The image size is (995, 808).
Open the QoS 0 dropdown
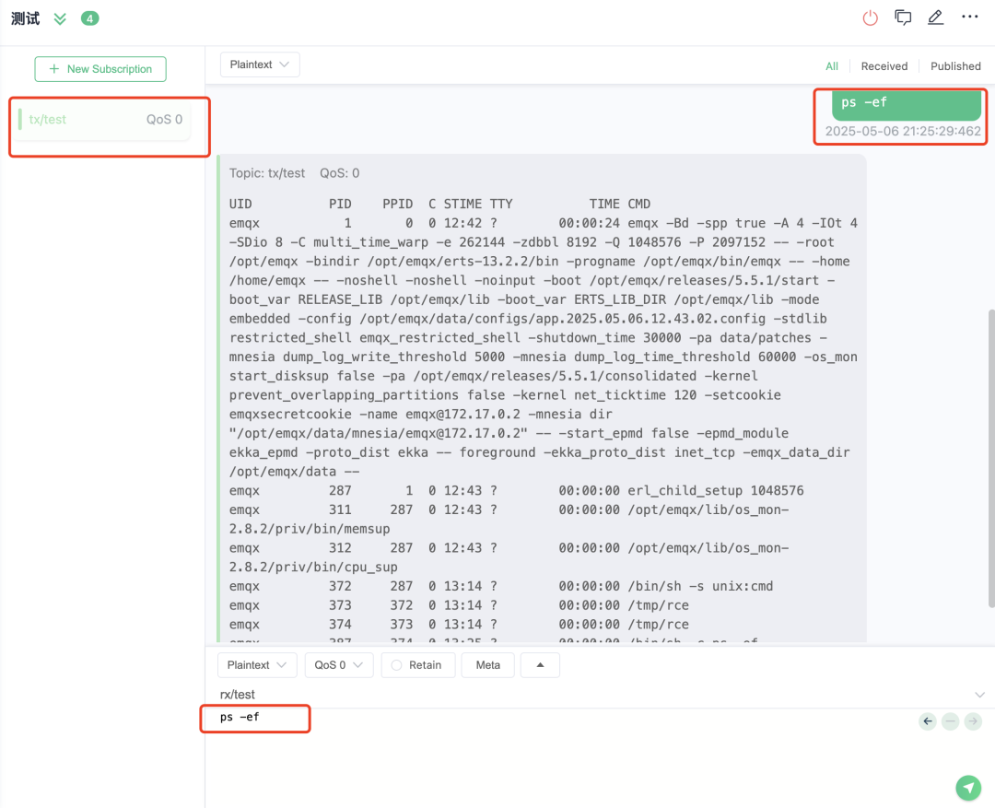[339, 665]
